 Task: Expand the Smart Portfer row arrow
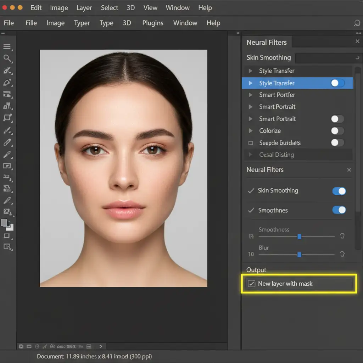[x=251, y=95]
